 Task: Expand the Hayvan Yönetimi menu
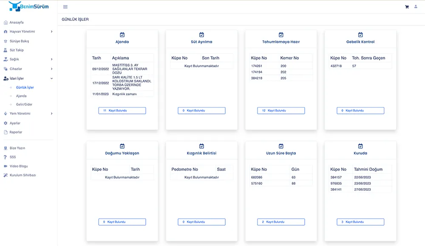click(x=51, y=31)
